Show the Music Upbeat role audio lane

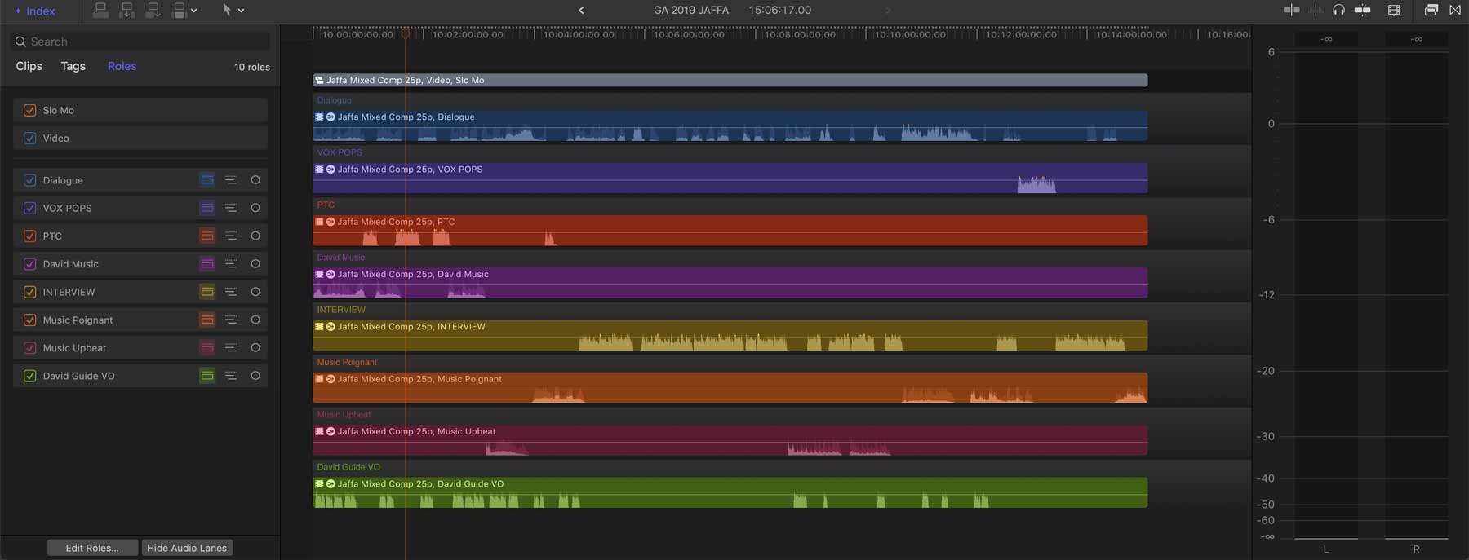(207, 348)
